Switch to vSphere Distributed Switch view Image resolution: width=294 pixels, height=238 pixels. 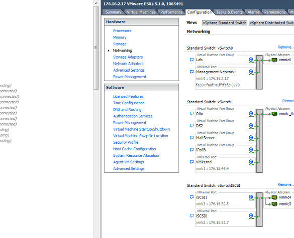point(271,23)
